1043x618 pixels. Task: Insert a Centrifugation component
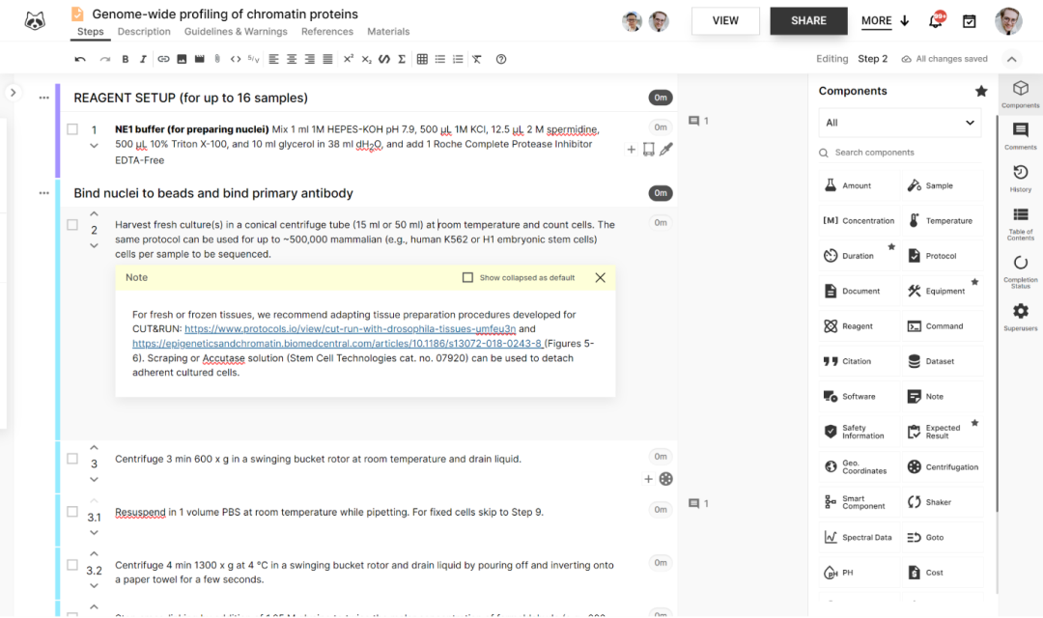tap(943, 467)
